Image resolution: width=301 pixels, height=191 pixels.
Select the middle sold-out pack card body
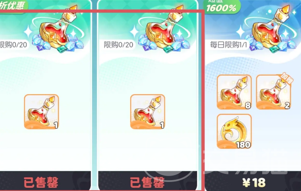coord(148,95)
